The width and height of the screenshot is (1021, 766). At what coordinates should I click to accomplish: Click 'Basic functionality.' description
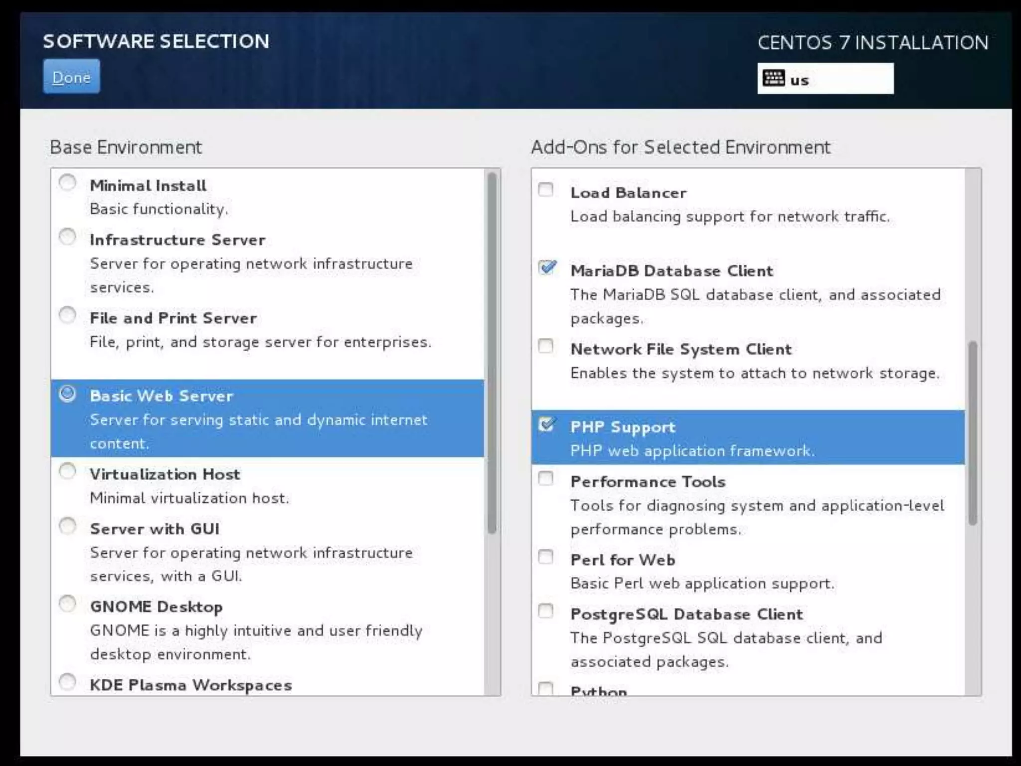[159, 209]
